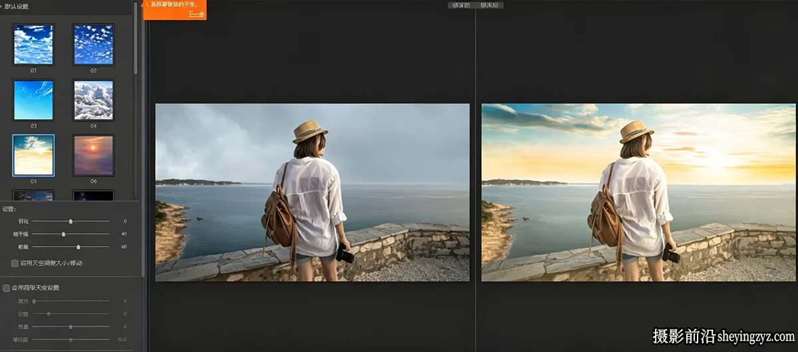The image size is (798, 352).
Task: Click the after preview photo with sunset sky
Action: click(638, 192)
